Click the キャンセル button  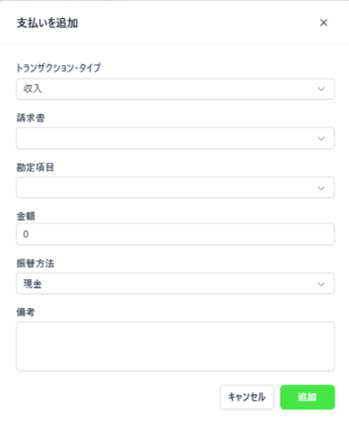coord(247,397)
